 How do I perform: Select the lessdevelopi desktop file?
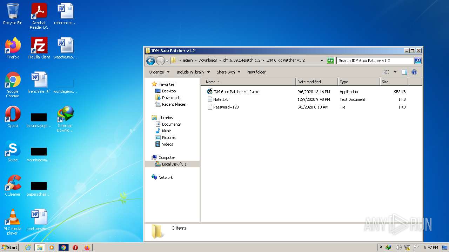click(x=39, y=120)
